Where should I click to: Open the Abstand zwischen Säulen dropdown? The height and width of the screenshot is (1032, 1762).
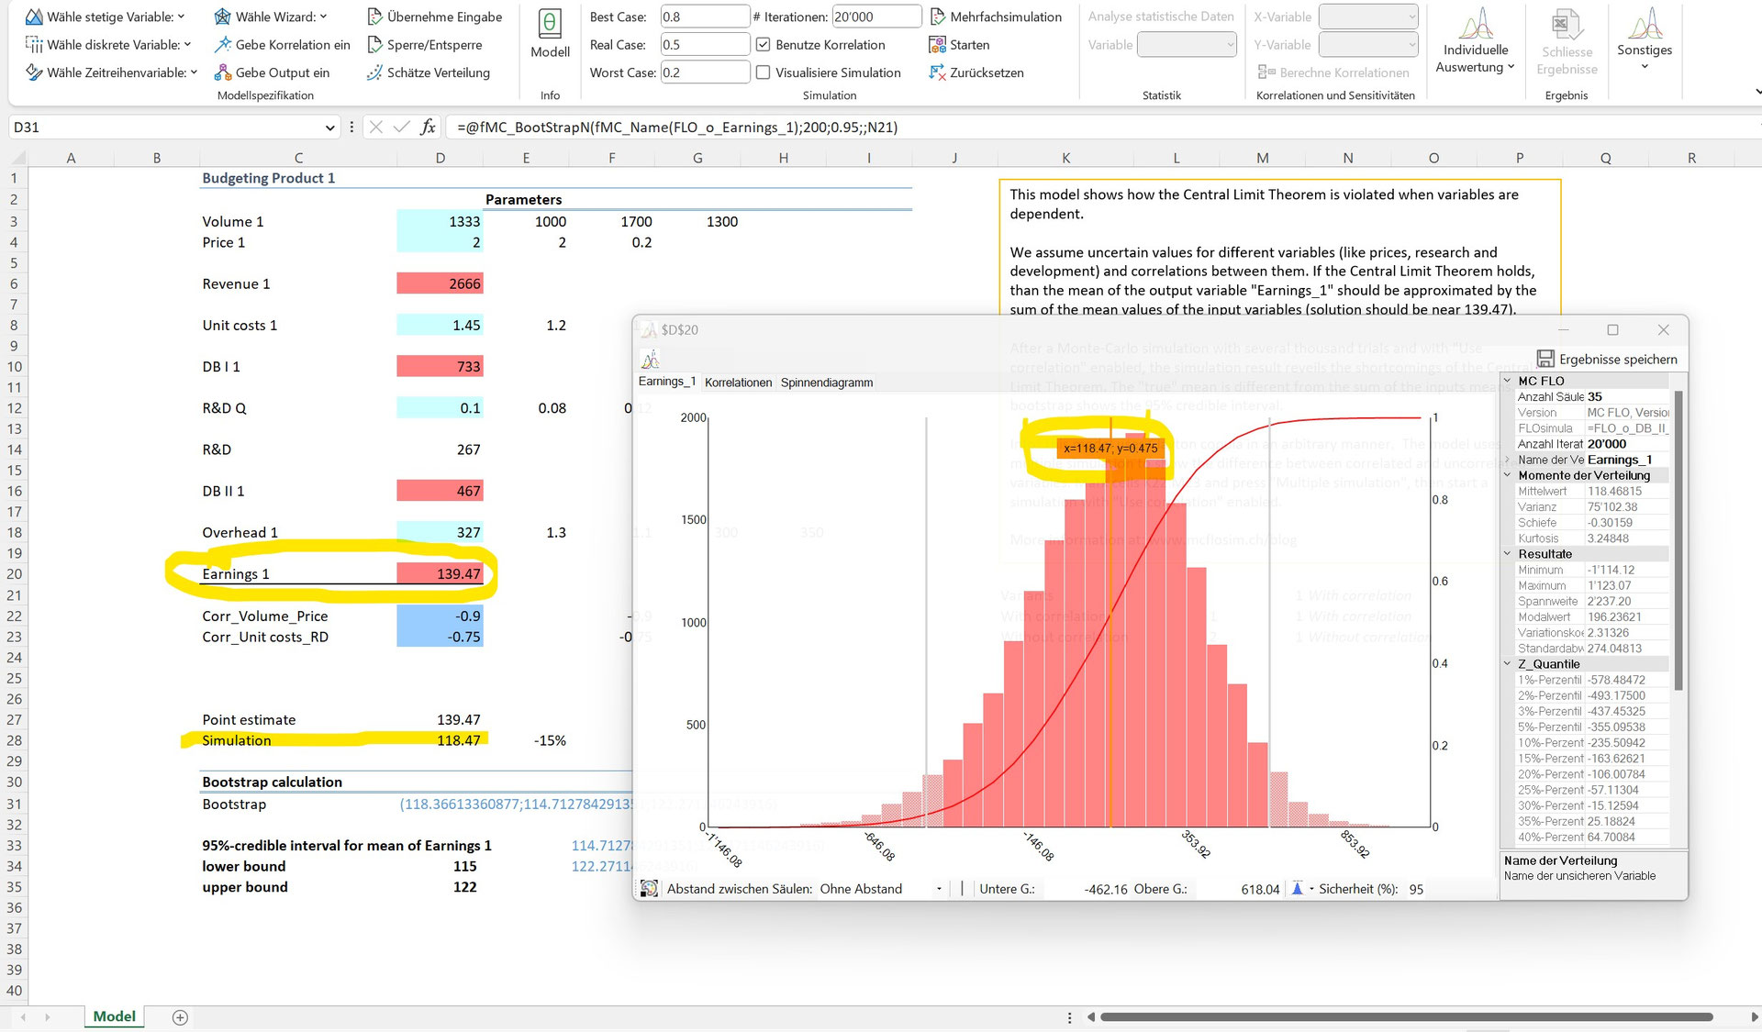[x=939, y=889]
